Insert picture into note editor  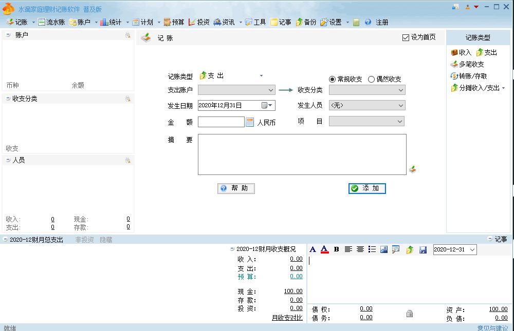(x=384, y=249)
